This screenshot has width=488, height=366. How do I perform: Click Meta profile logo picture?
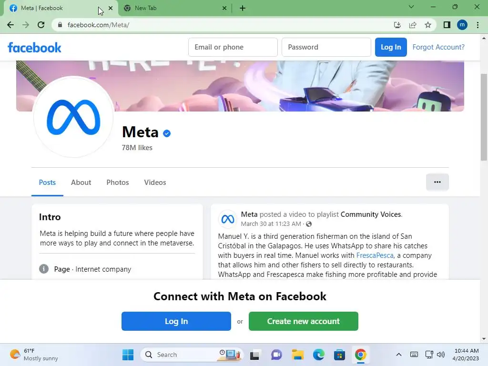[x=73, y=117]
